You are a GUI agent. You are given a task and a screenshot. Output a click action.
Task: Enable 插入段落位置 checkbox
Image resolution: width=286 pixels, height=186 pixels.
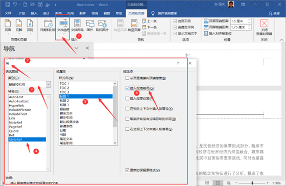pos(127,99)
